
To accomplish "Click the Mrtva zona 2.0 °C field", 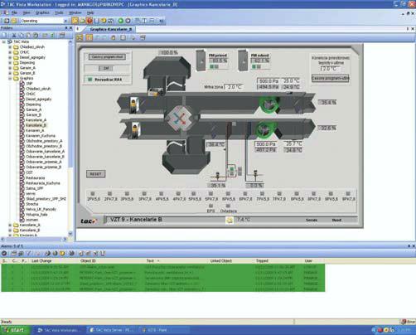I will [234, 87].
